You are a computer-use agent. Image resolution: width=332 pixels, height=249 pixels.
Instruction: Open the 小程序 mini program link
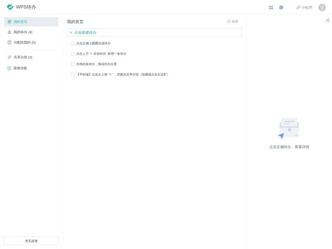(304, 8)
